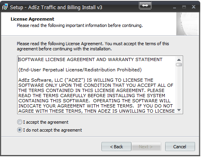The height and width of the screenshot is (157, 201).
Task: Maximize the AdEz setup window
Action: click(x=184, y=7)
